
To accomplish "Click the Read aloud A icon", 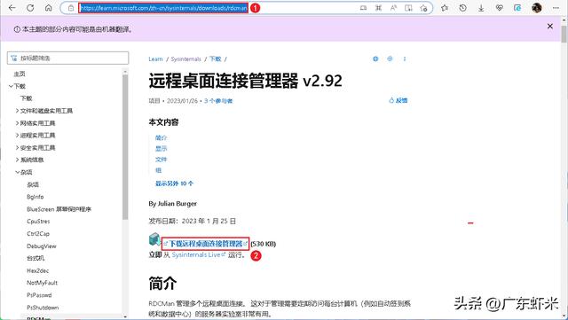I will (x=393, y=8).
